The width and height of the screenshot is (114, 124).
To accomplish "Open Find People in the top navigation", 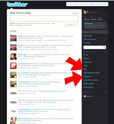I will (x=83, y=4).
